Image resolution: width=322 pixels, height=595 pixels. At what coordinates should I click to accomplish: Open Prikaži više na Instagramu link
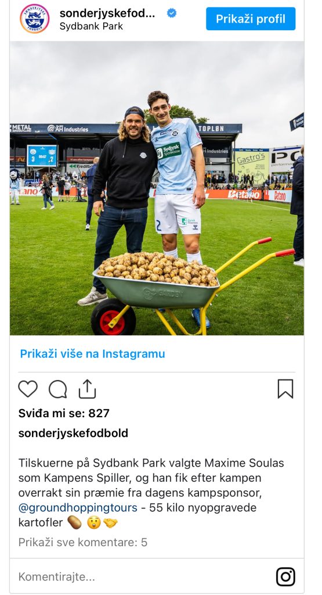coord(92,354)
